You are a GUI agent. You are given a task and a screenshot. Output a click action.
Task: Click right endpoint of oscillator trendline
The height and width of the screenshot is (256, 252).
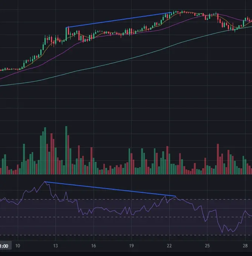click(x=175, y=196)
